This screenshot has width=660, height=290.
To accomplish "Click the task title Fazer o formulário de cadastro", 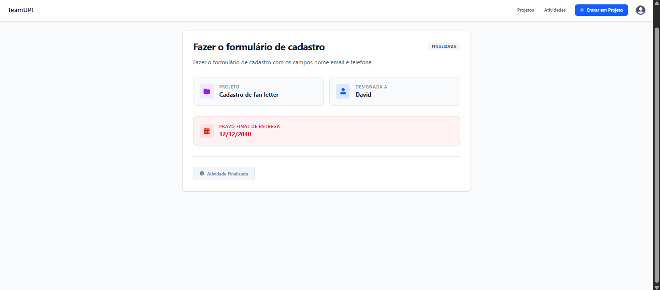I will 259,47.
